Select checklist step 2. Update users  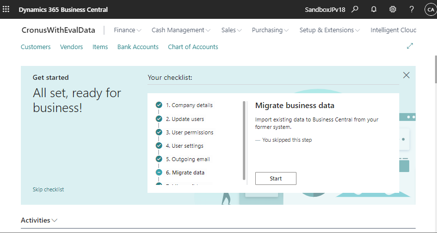185,119
